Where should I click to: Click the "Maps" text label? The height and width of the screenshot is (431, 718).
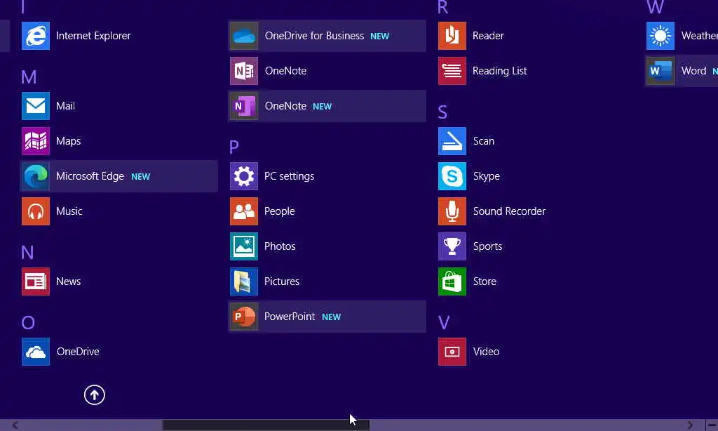pos(68,141)
